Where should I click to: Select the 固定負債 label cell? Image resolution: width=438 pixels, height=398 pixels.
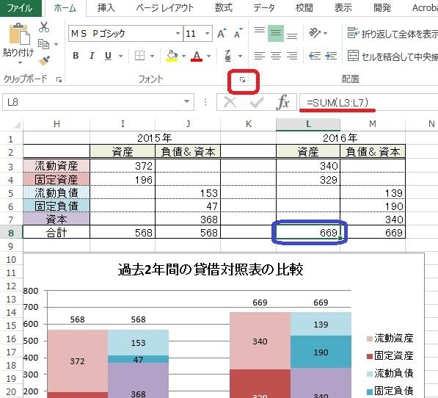(x=56, y=206)
